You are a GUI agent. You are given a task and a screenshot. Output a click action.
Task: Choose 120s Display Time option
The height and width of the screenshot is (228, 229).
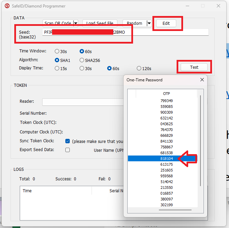pos(139,68)
